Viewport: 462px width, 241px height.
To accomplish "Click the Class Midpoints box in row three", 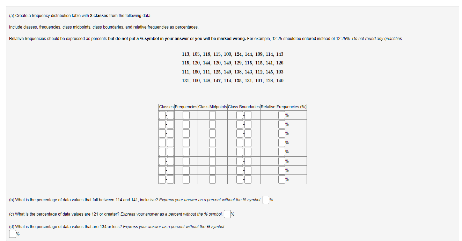I will (212, 133).
